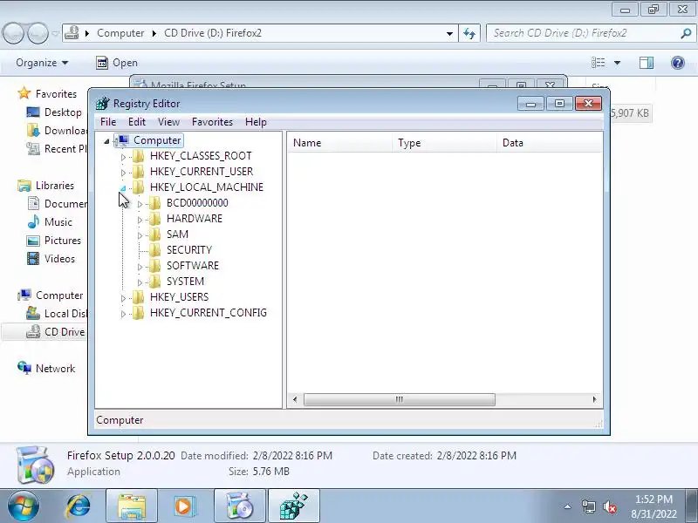The width and height of the screenshot is (698, 523).
Task: Select Videos in Explorer Libraries
Action: coord(51,258)
